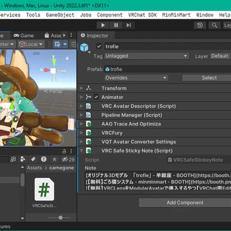231x231 pixels.
Task: Start Play mode with the Play button
Action: pyautogui.click(x=103, y=25)
